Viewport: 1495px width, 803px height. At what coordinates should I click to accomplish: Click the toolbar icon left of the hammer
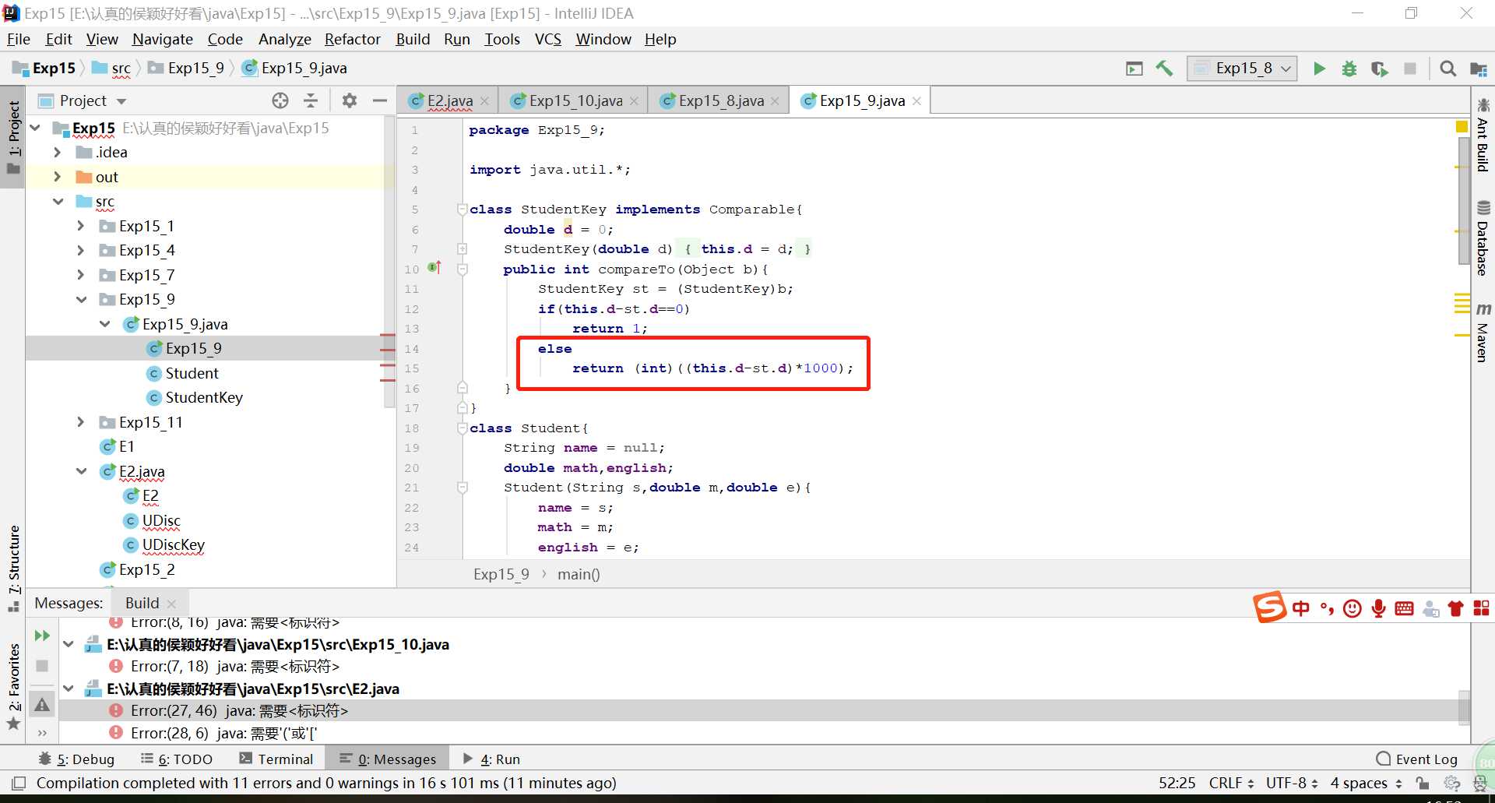pos(1134,69)
